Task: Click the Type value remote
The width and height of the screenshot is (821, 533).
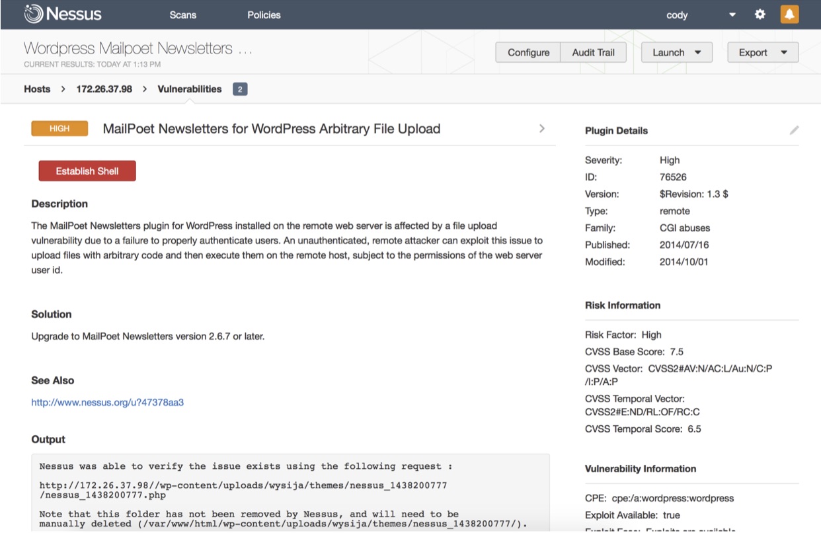Action: click(675, 211)
